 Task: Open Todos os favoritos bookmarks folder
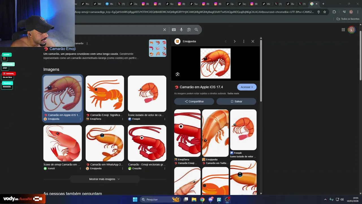point(348,19)
